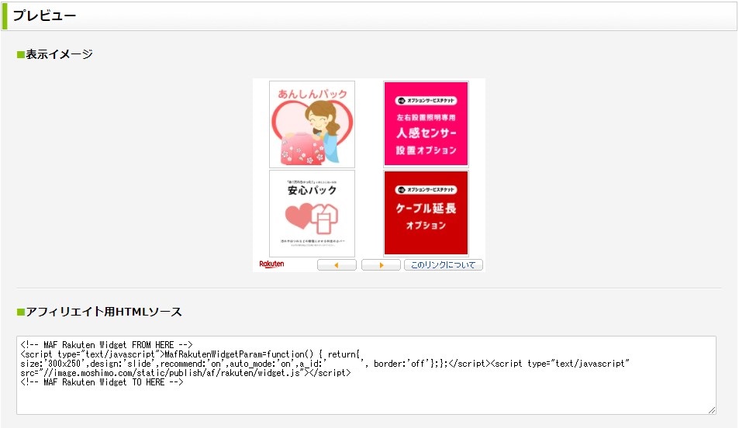Open the 安心パック product thumbnail
This screenshot has height=428, width=739.
(312, 213)
